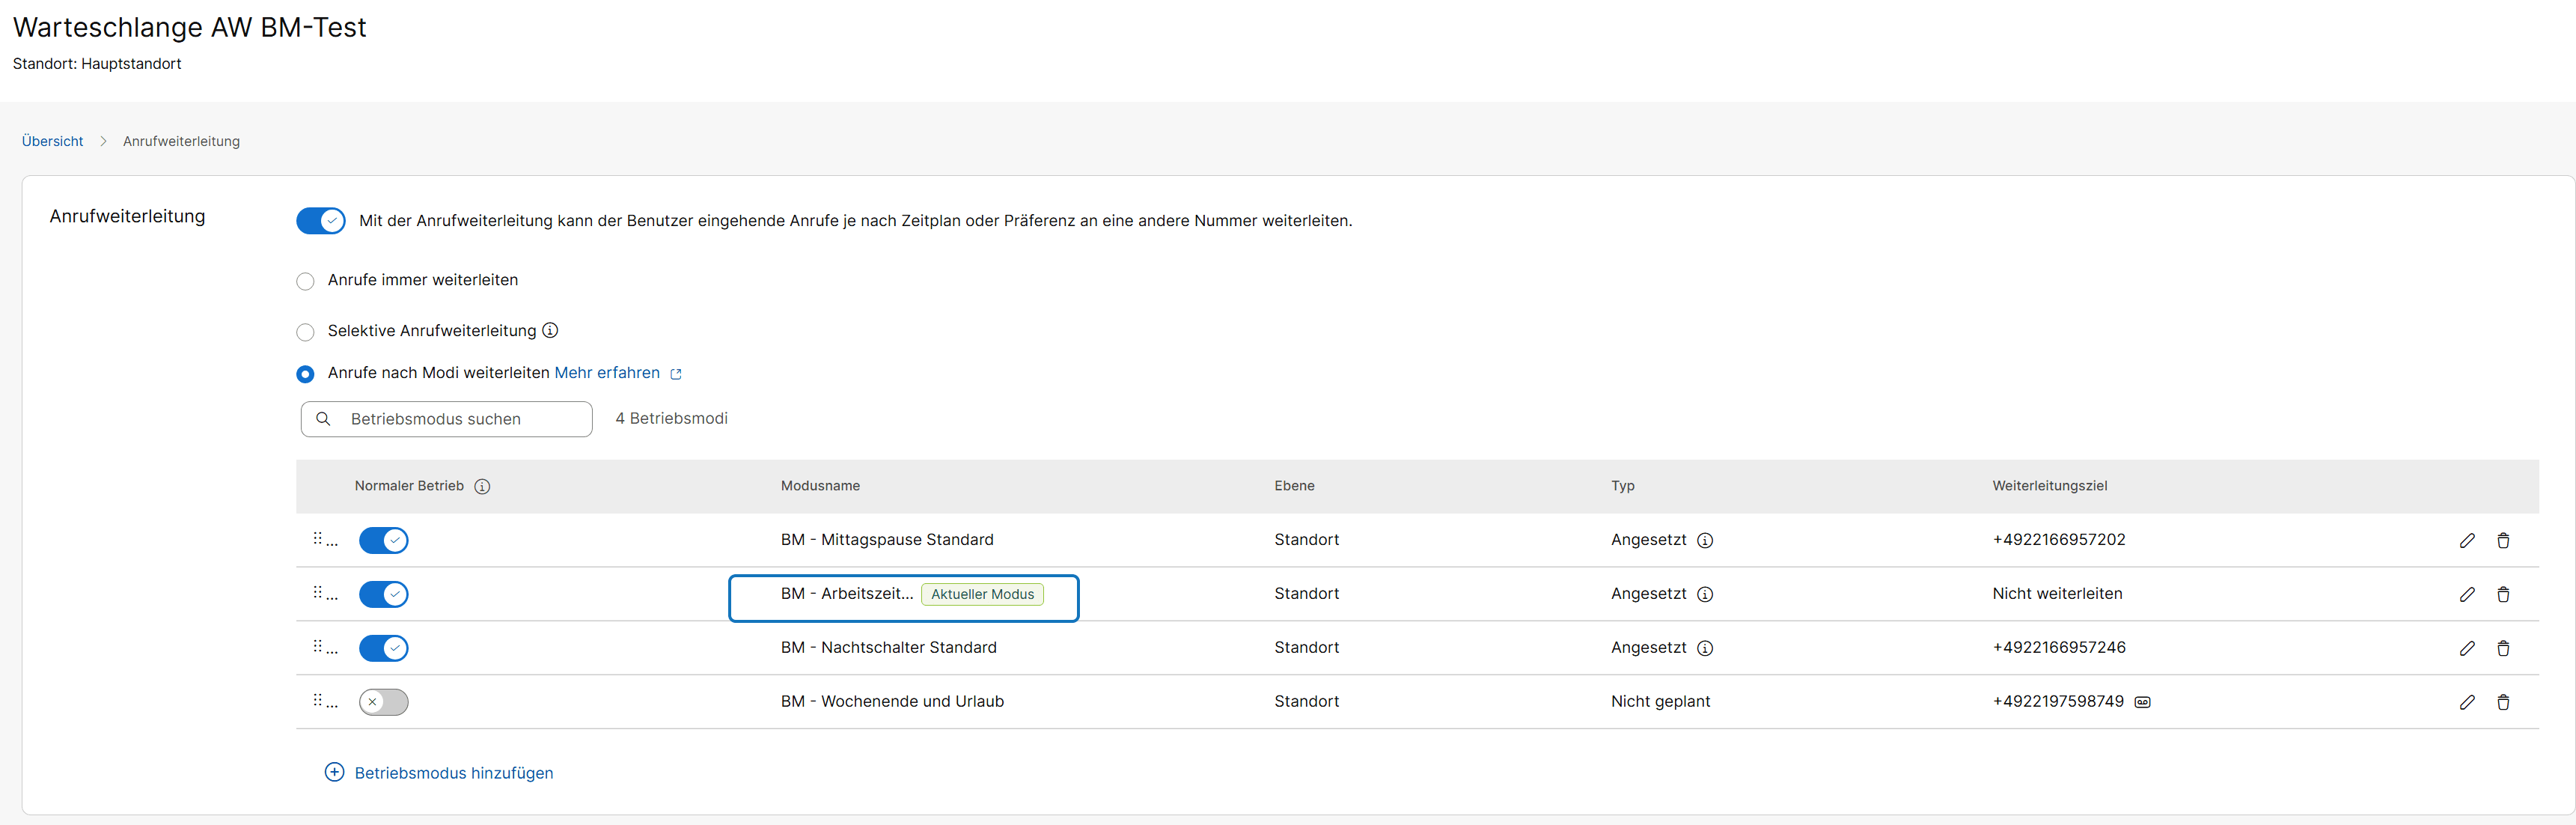
Task: Open the Mehr erfahren link
Action: click(x=607, y=373)
